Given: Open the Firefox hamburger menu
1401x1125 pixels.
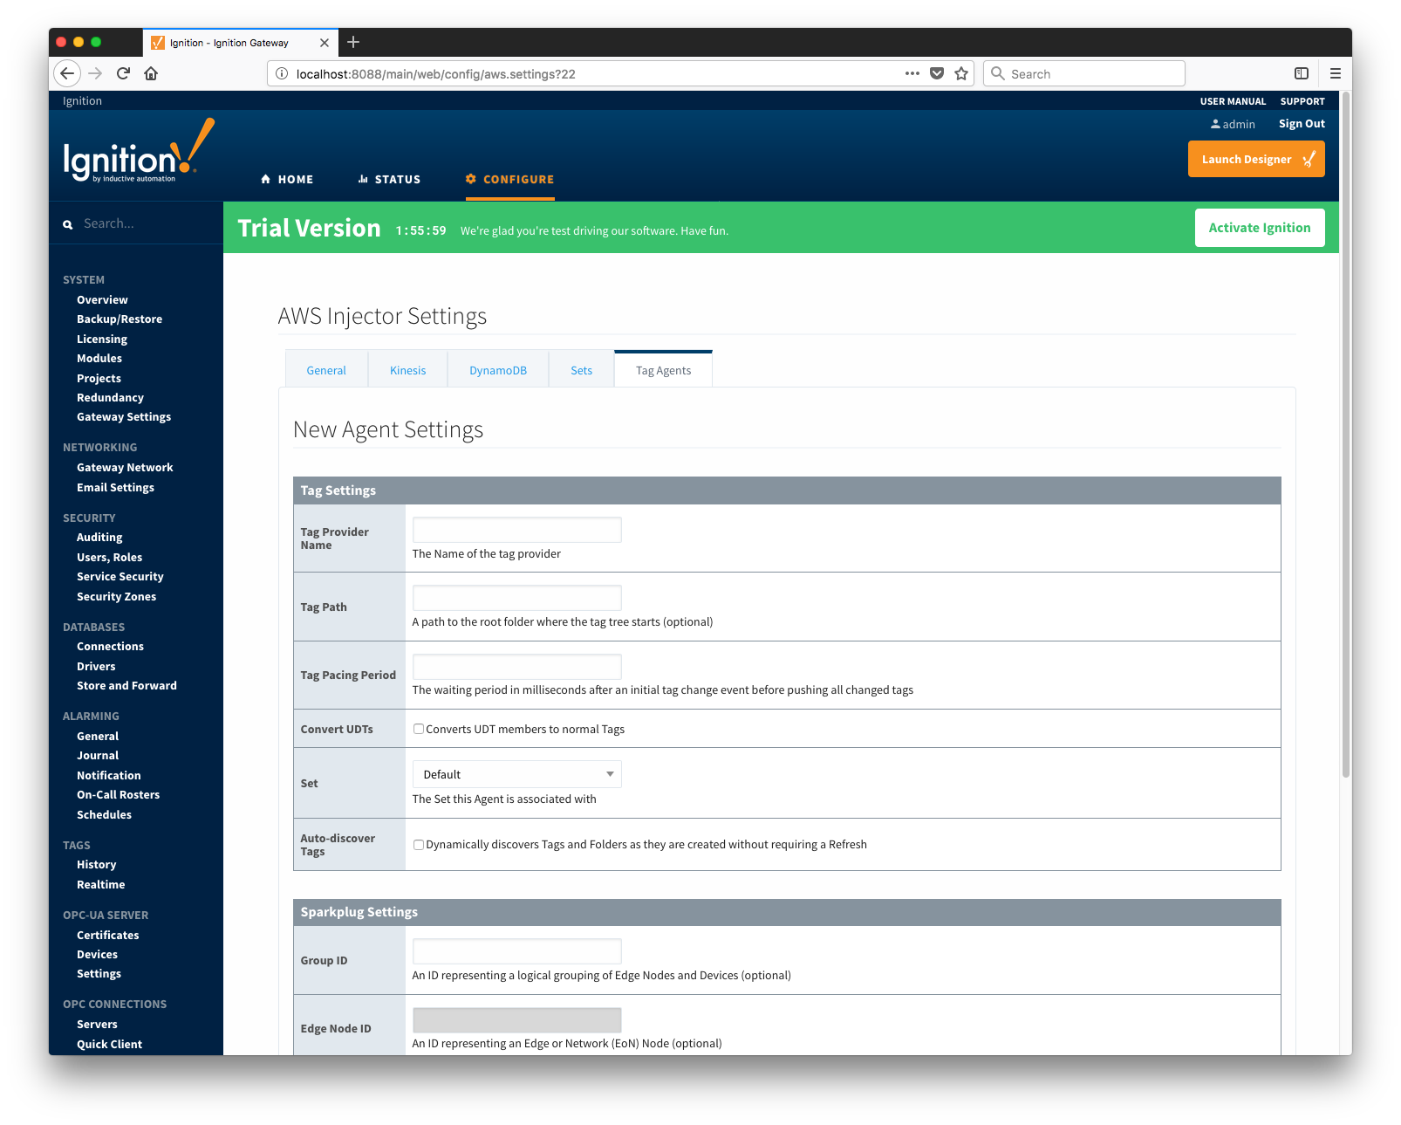Looking at the screenshot, I should pos(1335,73).
